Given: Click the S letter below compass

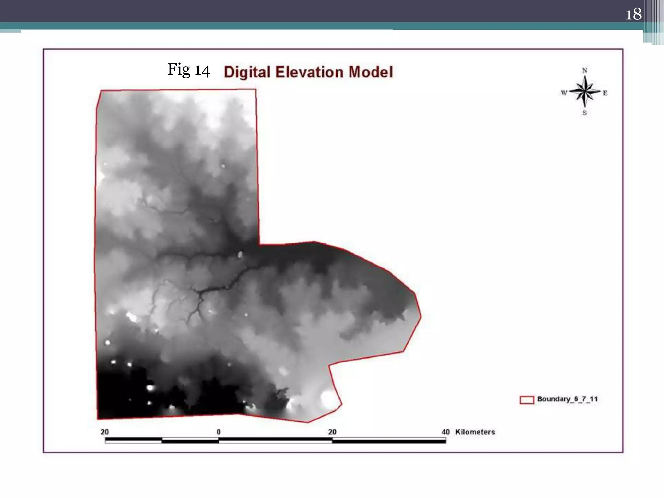Looking at the screenshot, I should pos(585,113).
